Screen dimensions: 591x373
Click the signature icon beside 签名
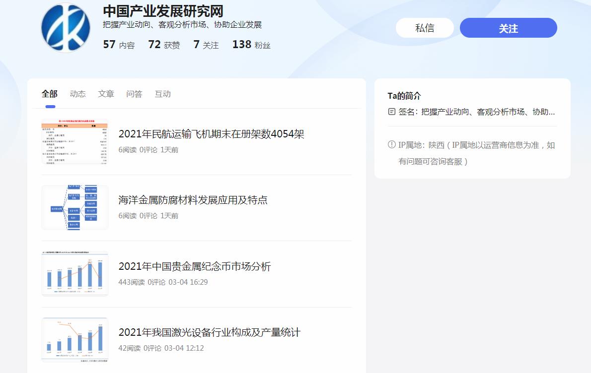392,112
